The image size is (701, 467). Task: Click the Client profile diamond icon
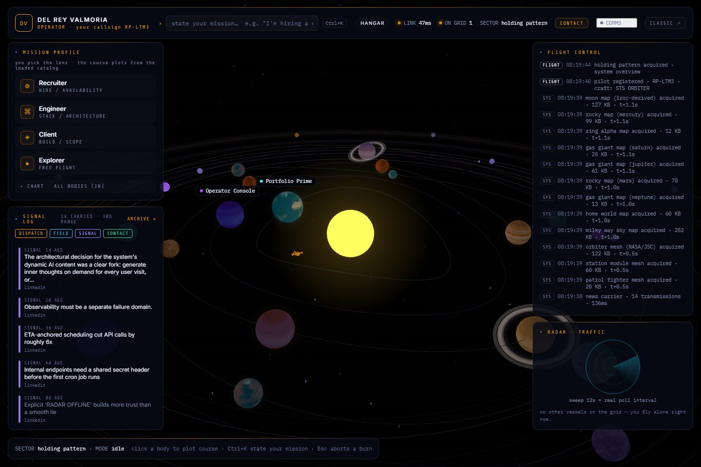27,138
